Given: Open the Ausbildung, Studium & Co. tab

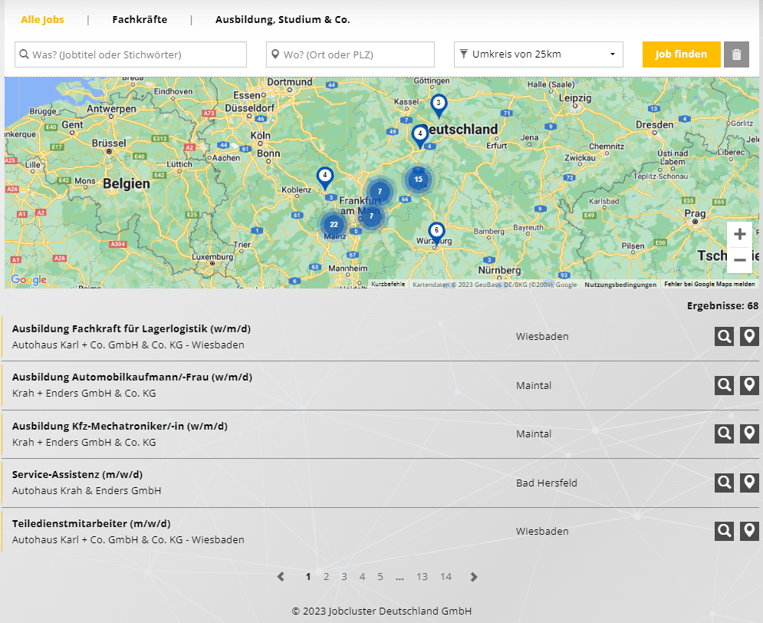Looking at the screenshot, I should pos(282,20).
